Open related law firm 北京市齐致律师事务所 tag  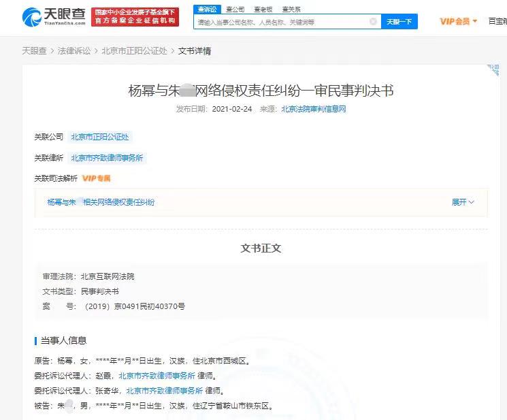coord(107,158)
